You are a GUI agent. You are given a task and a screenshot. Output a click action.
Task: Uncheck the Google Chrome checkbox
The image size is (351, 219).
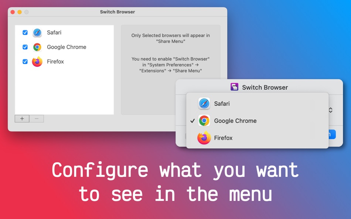point(25,47)
